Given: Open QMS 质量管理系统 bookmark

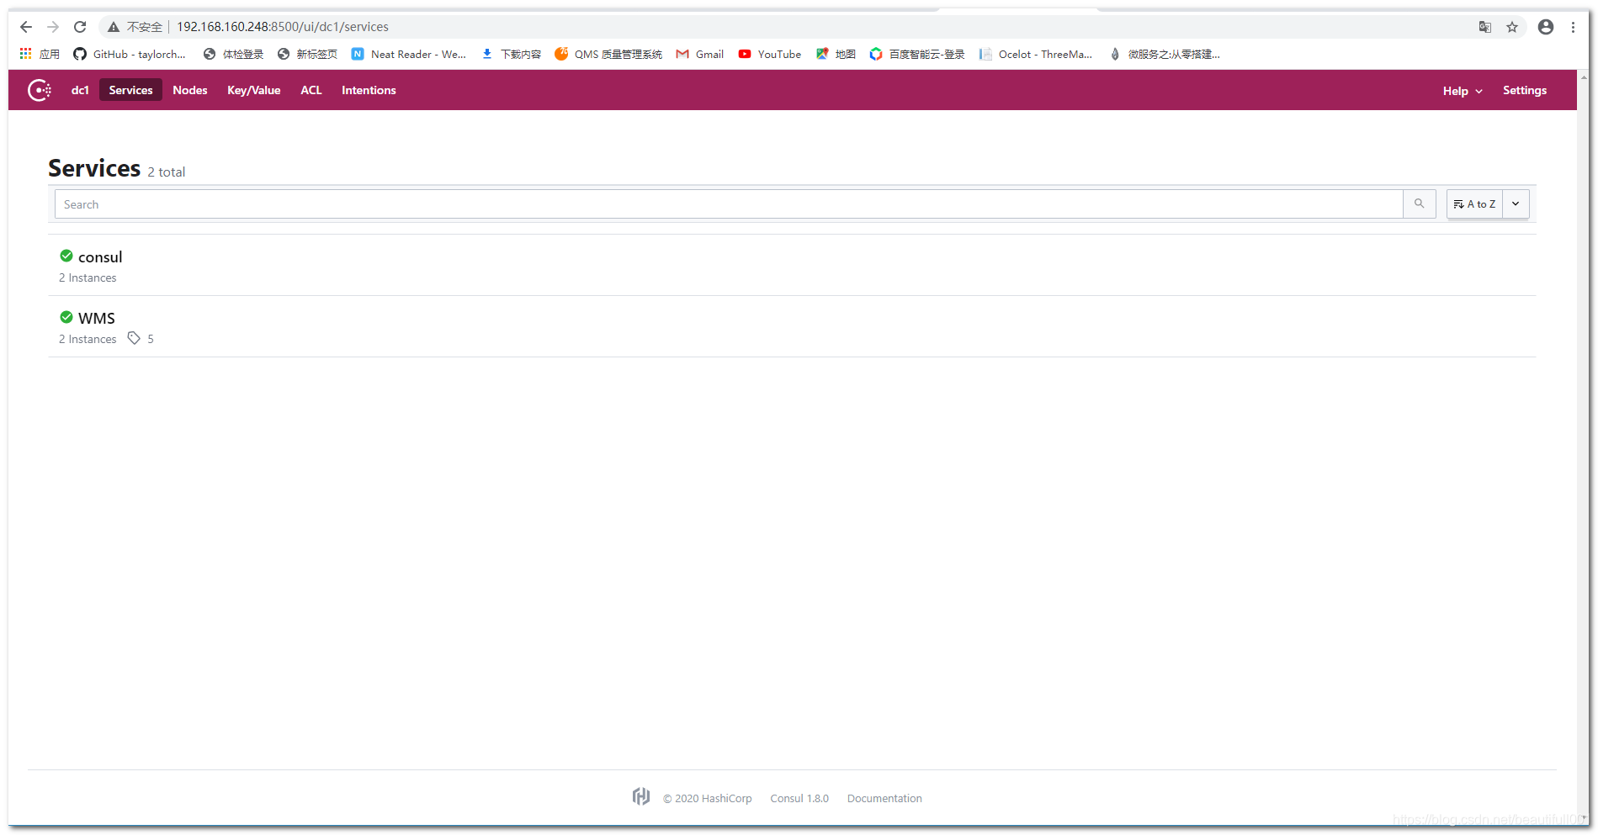Looking at the screenshot, I should click(x=608, y=54).
